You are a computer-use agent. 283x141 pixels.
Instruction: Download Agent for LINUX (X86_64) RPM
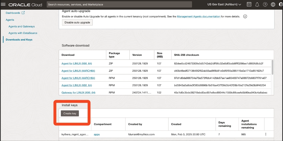(77, 85)
